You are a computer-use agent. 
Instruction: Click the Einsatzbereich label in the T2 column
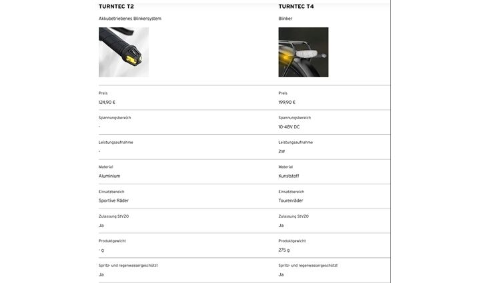coord(111,192)
